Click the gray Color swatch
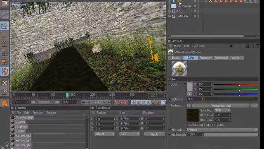Image resolution: width=264 pixels, height=149 pixels. [190, 87]
